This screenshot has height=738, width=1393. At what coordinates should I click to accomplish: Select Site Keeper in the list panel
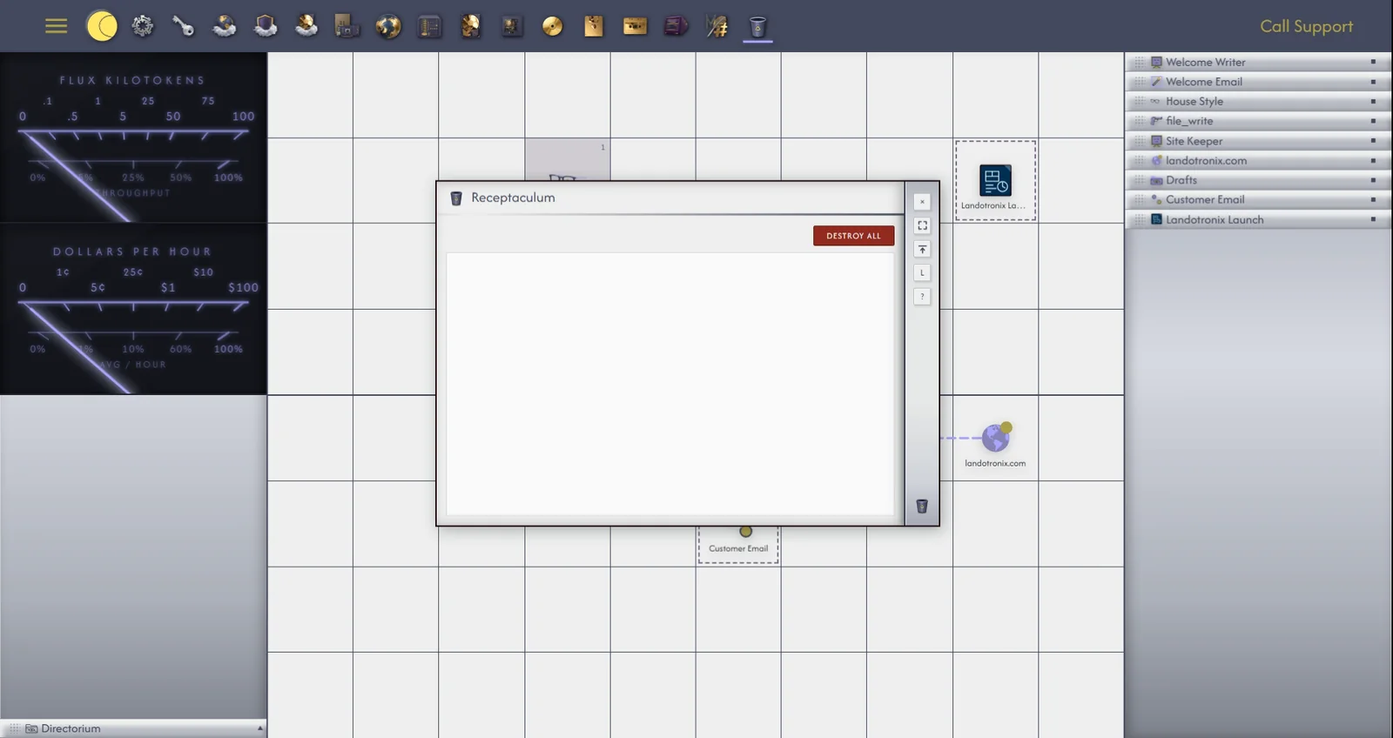click(1258, 141)
